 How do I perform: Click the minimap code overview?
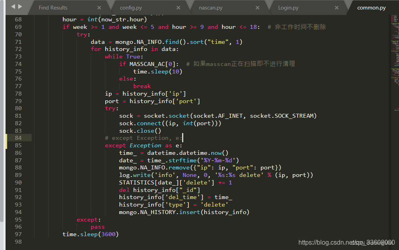click(x=395, y=64)
